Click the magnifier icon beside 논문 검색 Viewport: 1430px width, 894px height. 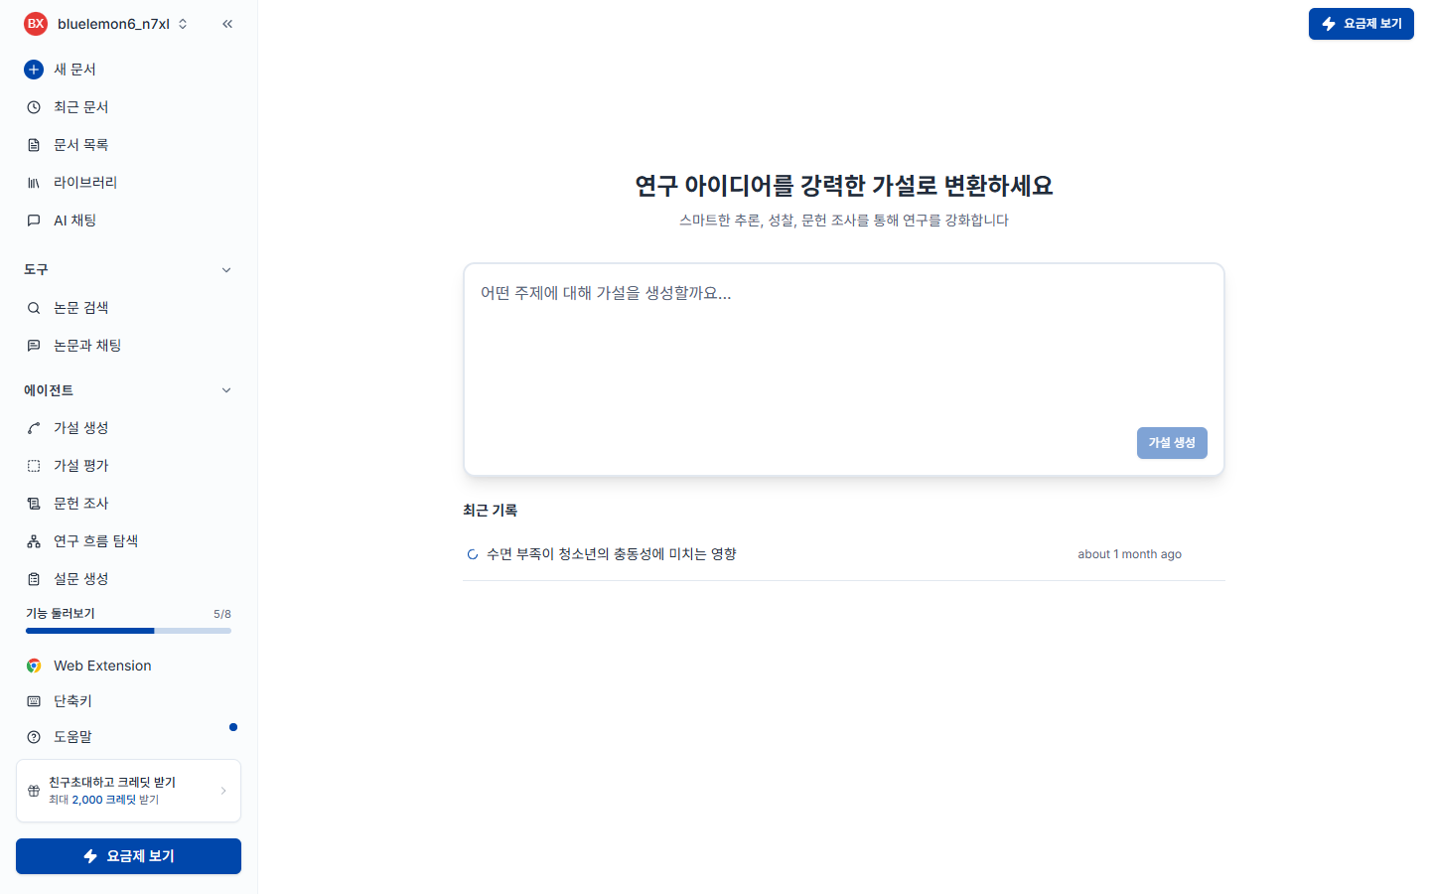pos(34,308)
